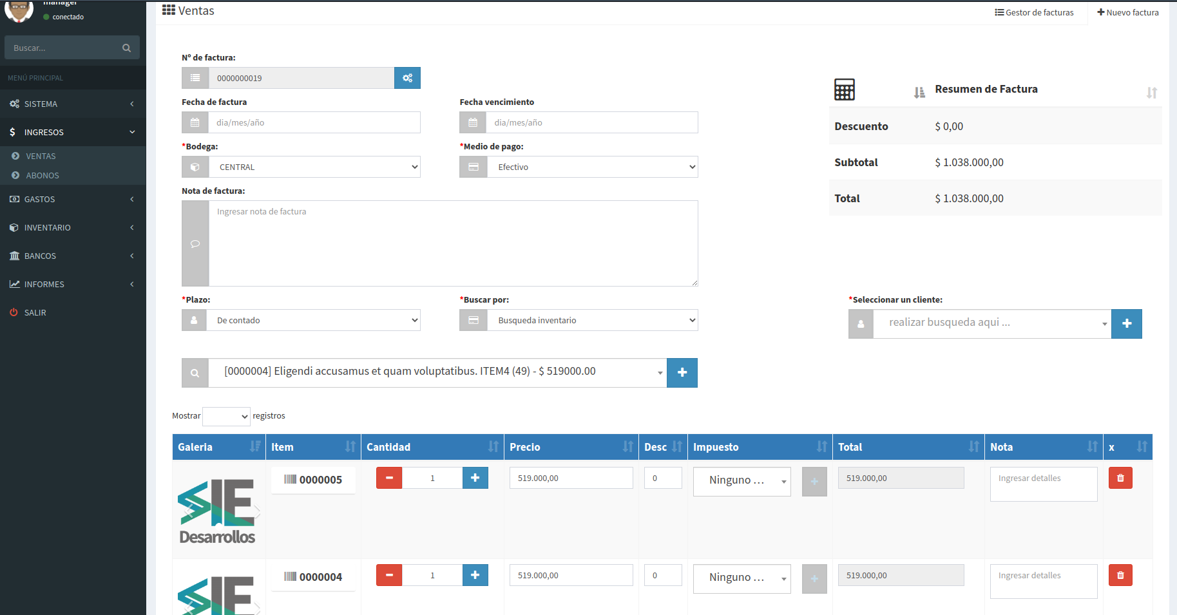Click the calculator icon in invoice summary
Image resolution: width=1177 pixels, height=615 pixels.
[x=844, y=90]
